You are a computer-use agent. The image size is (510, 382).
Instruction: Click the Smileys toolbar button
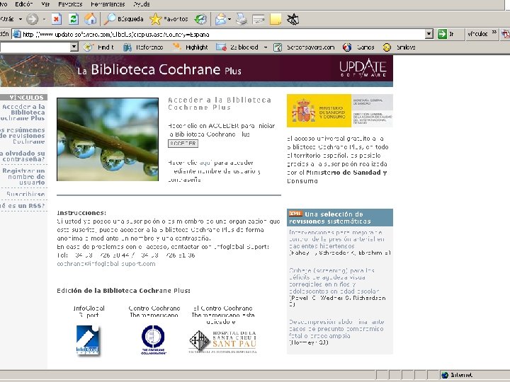click(399, 47)
